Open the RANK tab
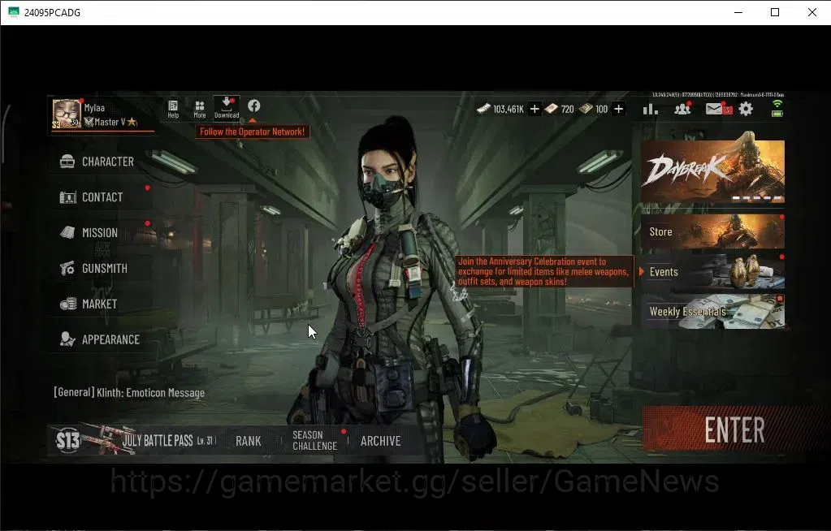The image size is (831, 531). tap(248, 441)
